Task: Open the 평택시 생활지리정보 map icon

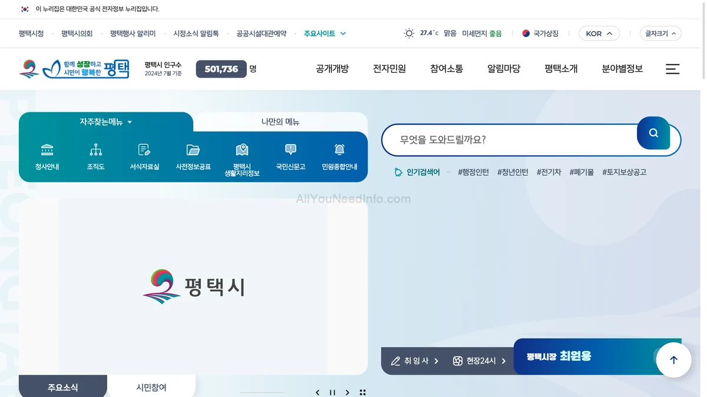Action: (x=242, y=159)
